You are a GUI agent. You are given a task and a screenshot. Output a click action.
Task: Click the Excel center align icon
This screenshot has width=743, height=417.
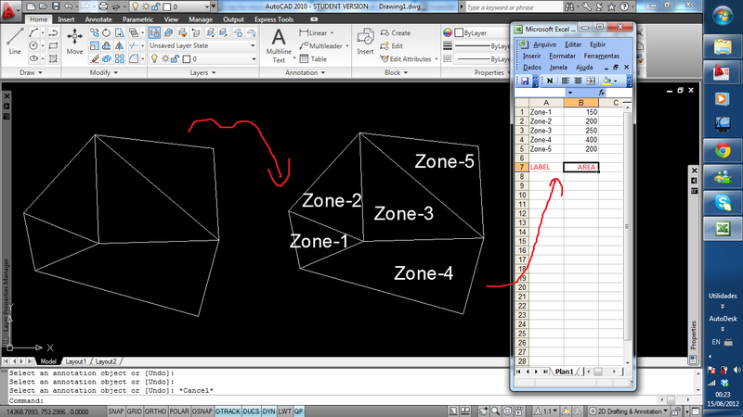pyautogui.click(x=578, y=81)
